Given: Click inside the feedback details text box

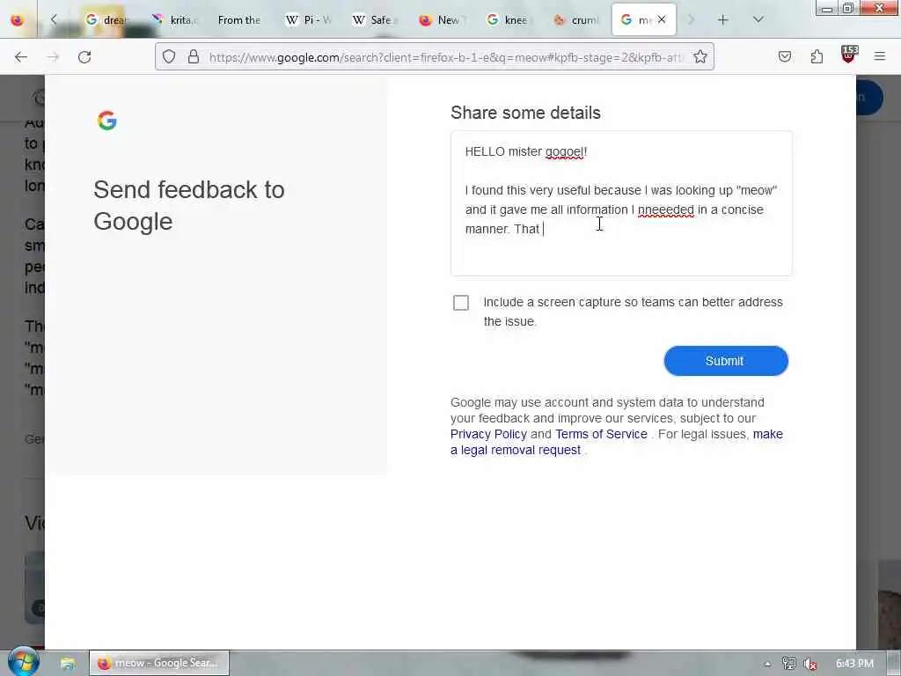Looking at the screenshot, I should point(621,203).
